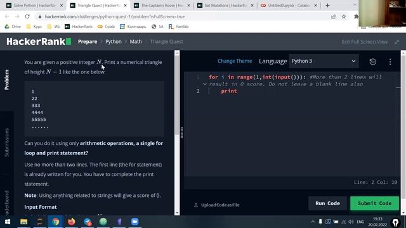Switch to The Captain's Room tab
This screenshot has width=406, height=228.
click(162, 6)
